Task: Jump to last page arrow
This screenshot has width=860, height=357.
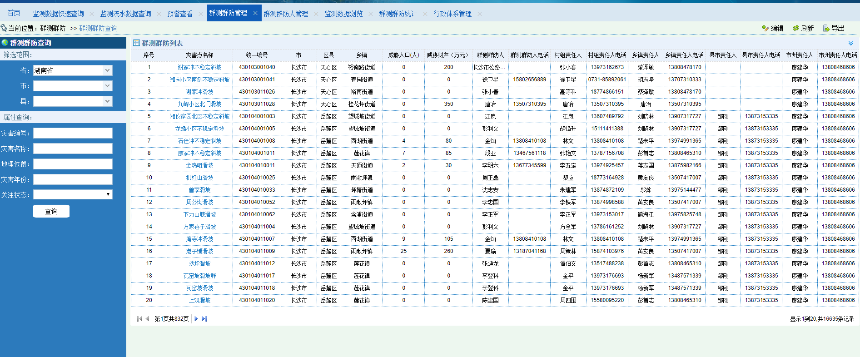Action: pos(204,319)
